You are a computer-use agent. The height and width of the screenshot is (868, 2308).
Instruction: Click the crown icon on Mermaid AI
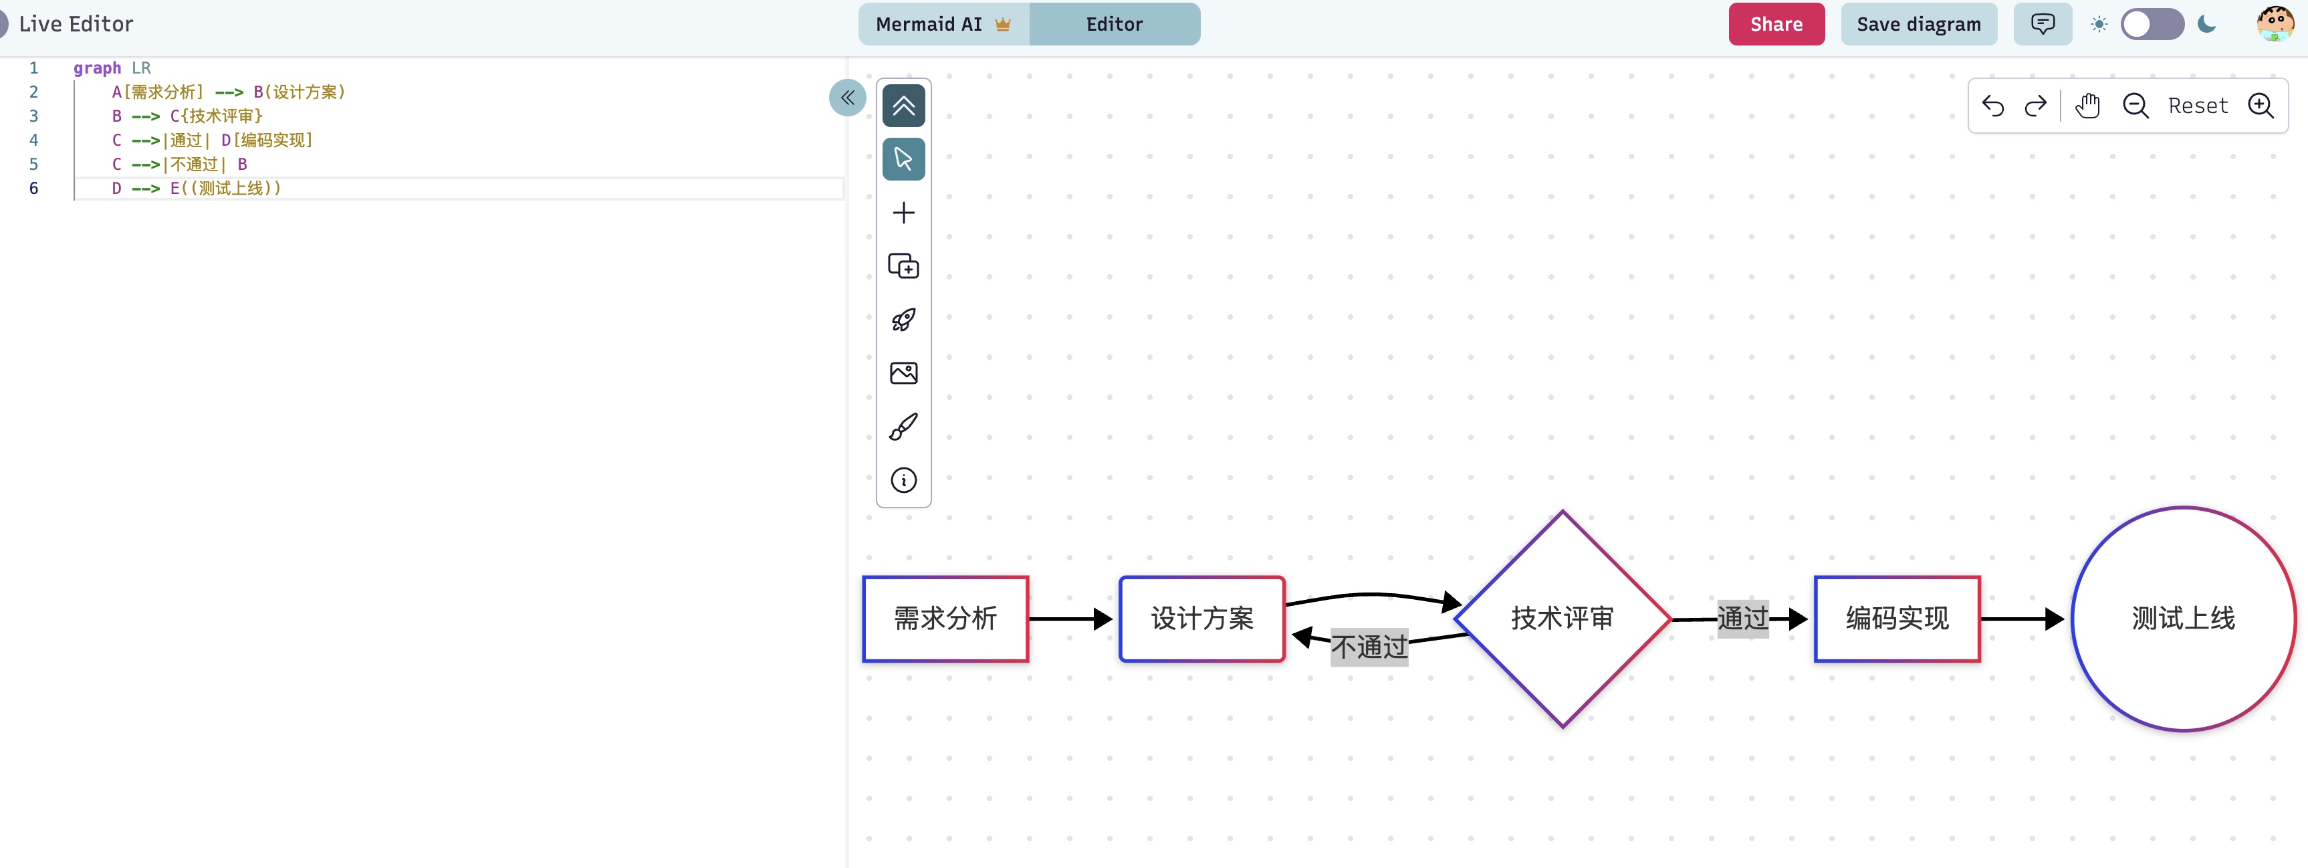(x=1003, y=24)
